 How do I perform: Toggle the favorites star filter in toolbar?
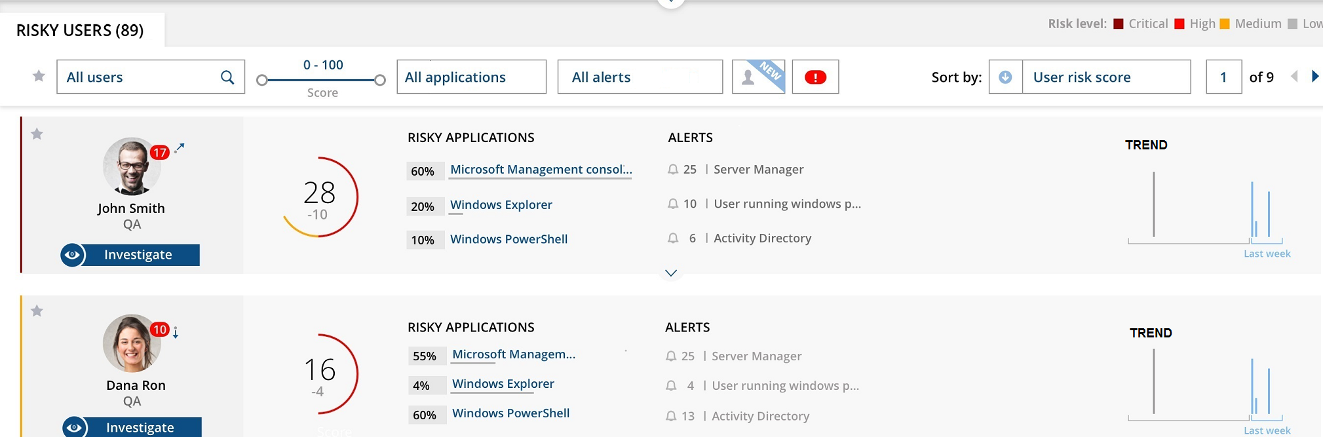[39, 76]
